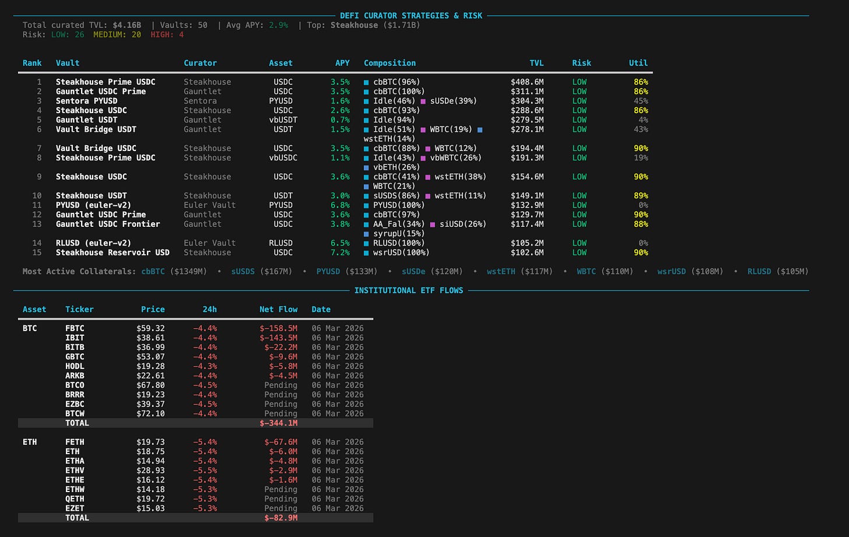Select the Gauntlet USDC Frontier vault name
Screen dimensions: 849x537
click(108, 224)
